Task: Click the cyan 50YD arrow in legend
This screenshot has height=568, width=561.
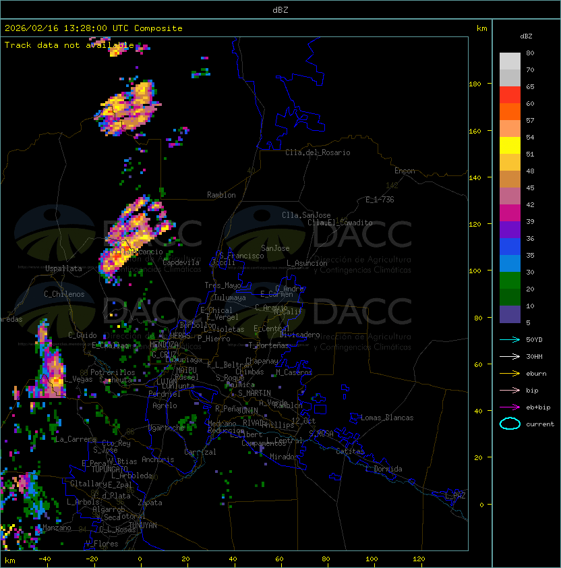Action: [510, 340]
